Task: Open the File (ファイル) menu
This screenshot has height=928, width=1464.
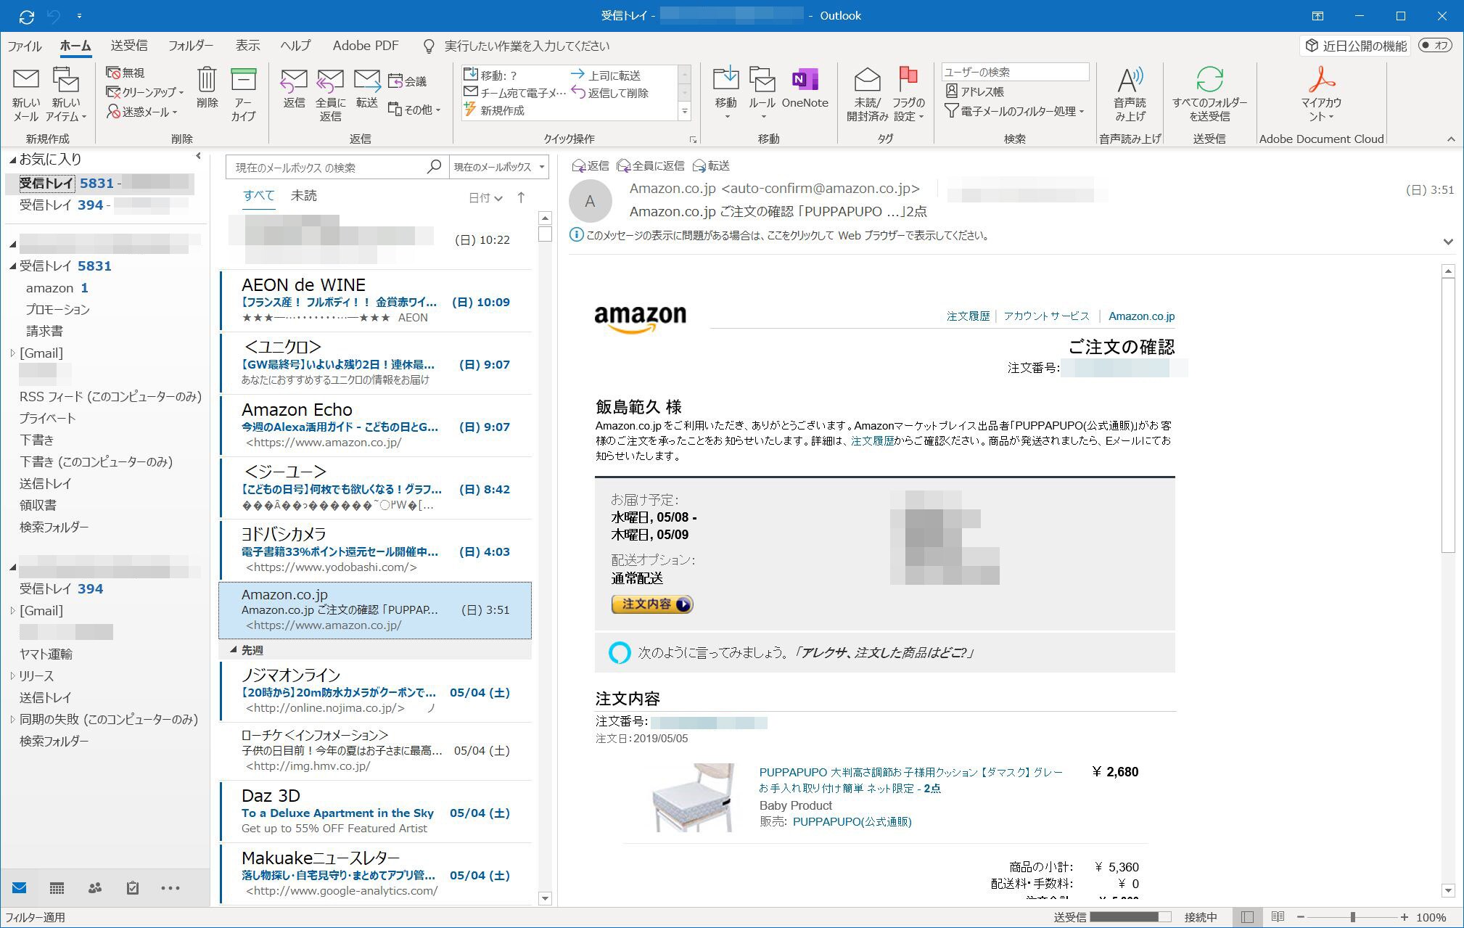Action: pos(25,45)
